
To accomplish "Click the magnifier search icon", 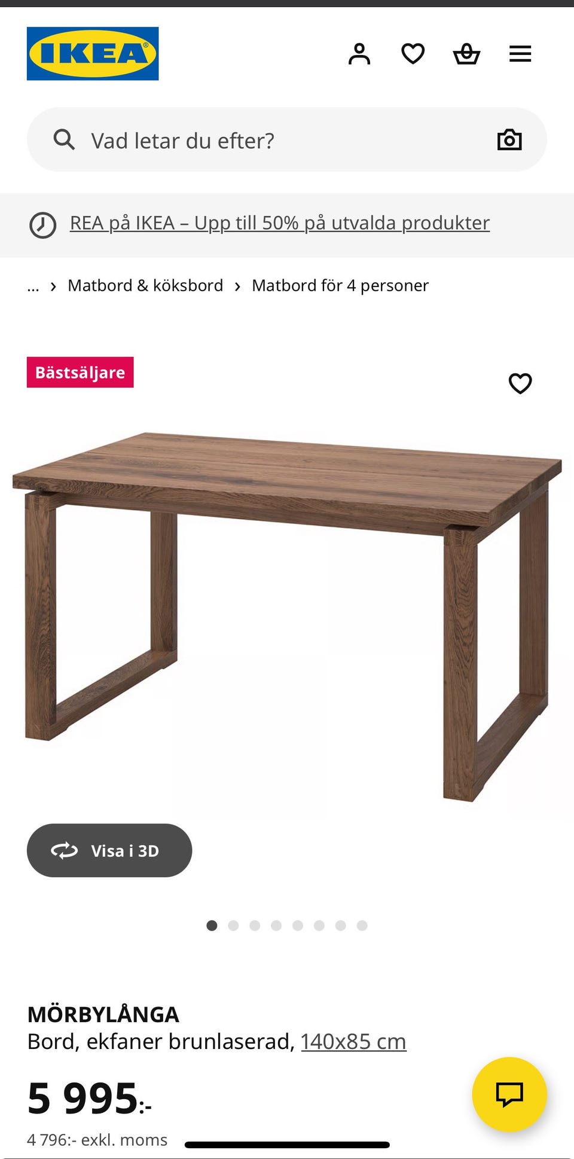I will coord(64,140).
